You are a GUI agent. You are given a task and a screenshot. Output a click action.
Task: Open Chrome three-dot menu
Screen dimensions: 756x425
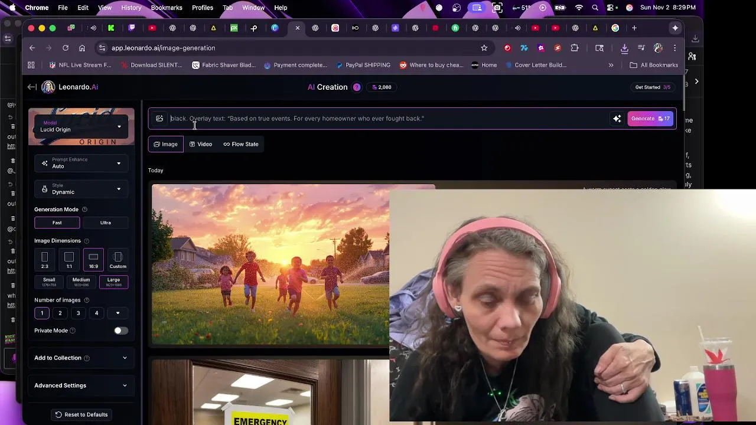click(x=674, y=48)
